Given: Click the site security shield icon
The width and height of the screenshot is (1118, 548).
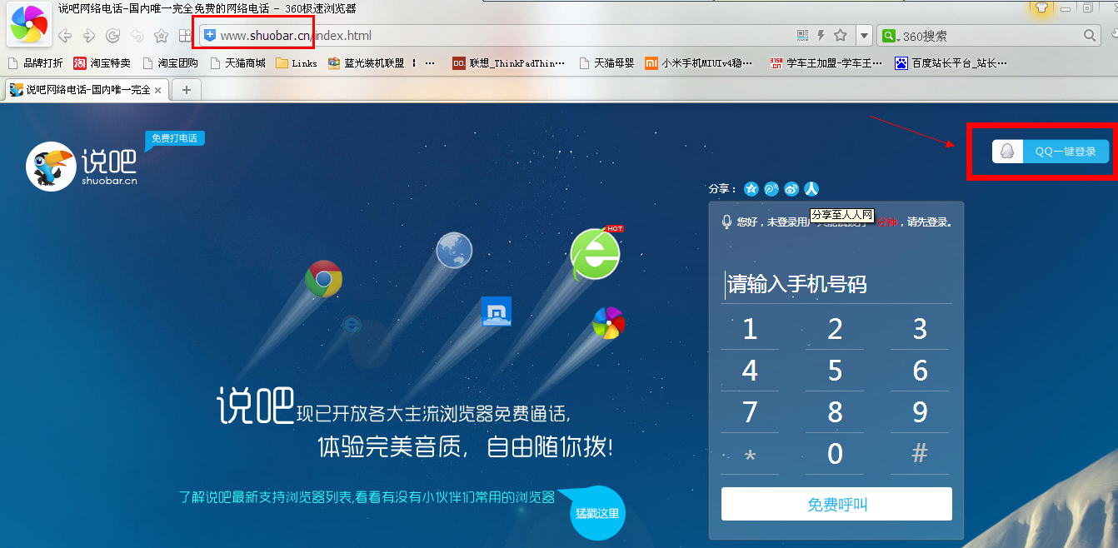Looking at the screenshot, I should [210, 36].
